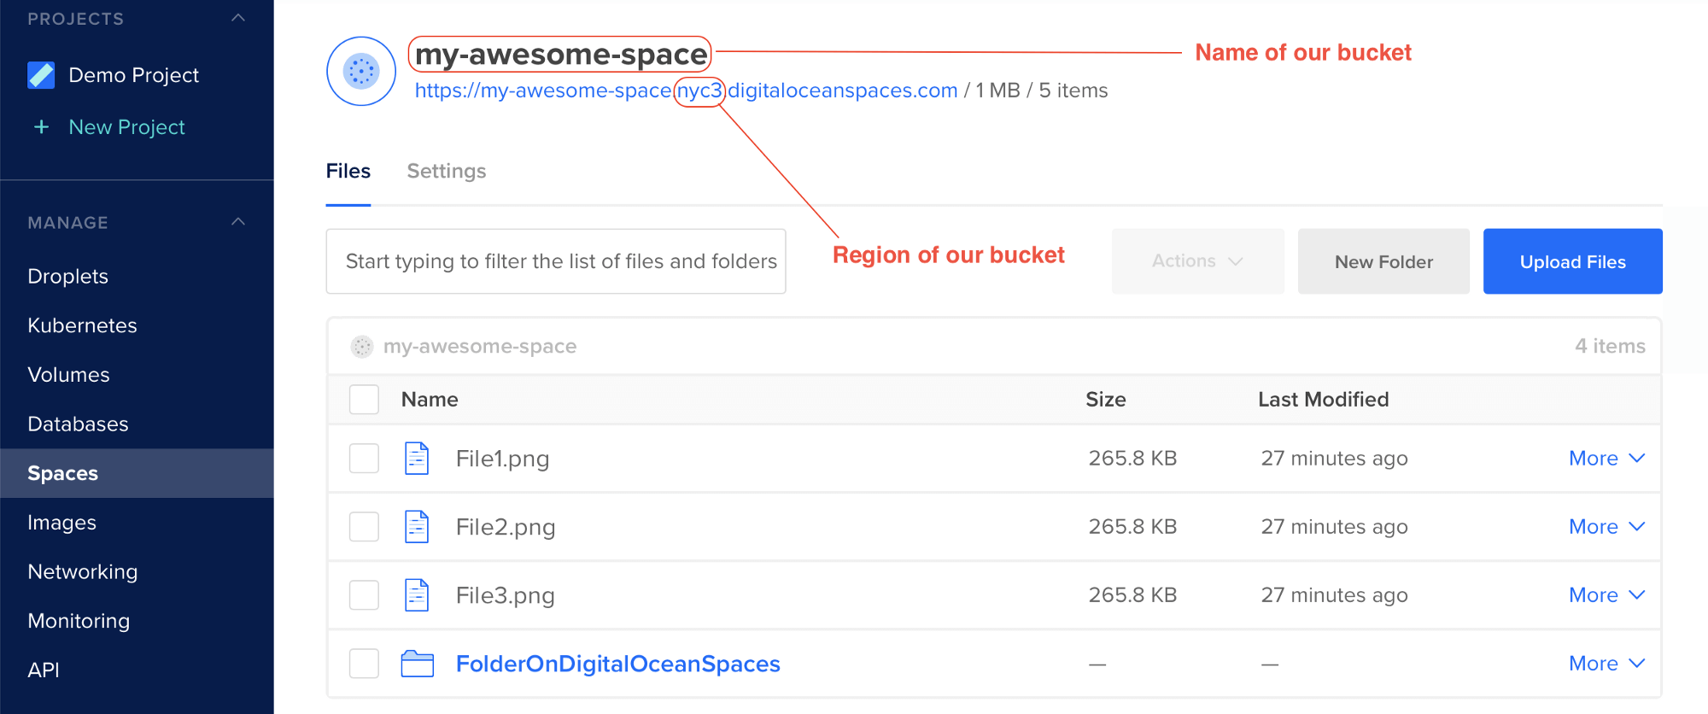Click the small breadcrumb space icon
The height and width of the screenshot is (714, 1708).
tap(362, 346)
